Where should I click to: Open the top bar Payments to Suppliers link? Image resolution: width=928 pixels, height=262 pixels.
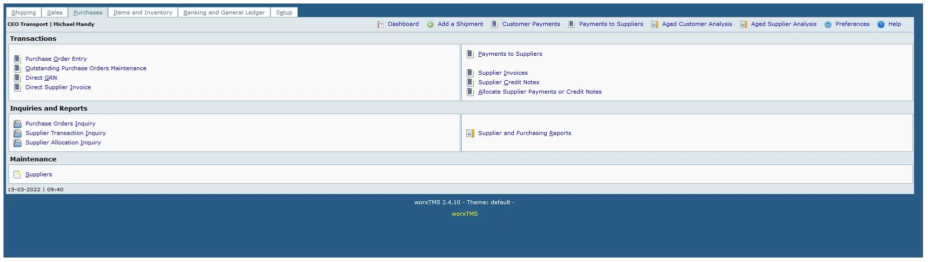[611, 24]
